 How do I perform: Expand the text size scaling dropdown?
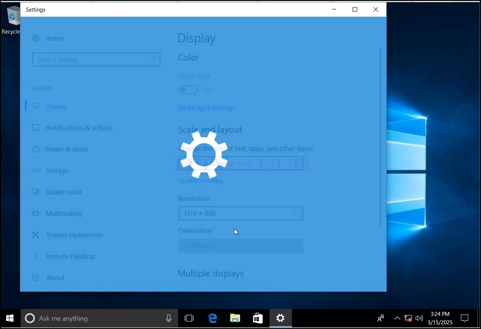click(241, 164)
